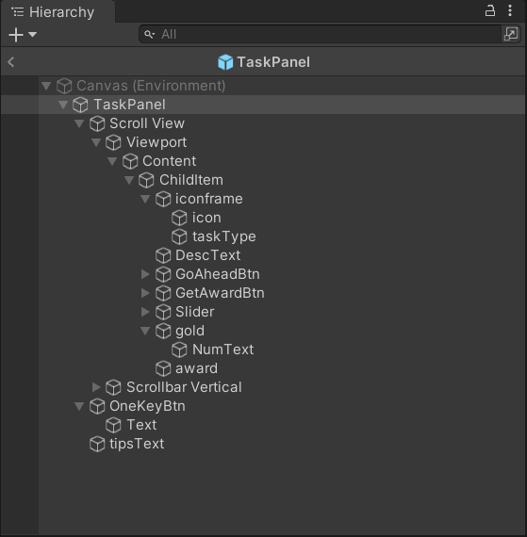Open the Hierarchy panel three-dot options menu

[x=510, y=11]
